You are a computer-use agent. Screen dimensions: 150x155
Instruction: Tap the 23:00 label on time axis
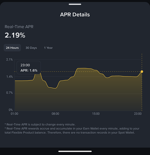click(x=138, y=114)
